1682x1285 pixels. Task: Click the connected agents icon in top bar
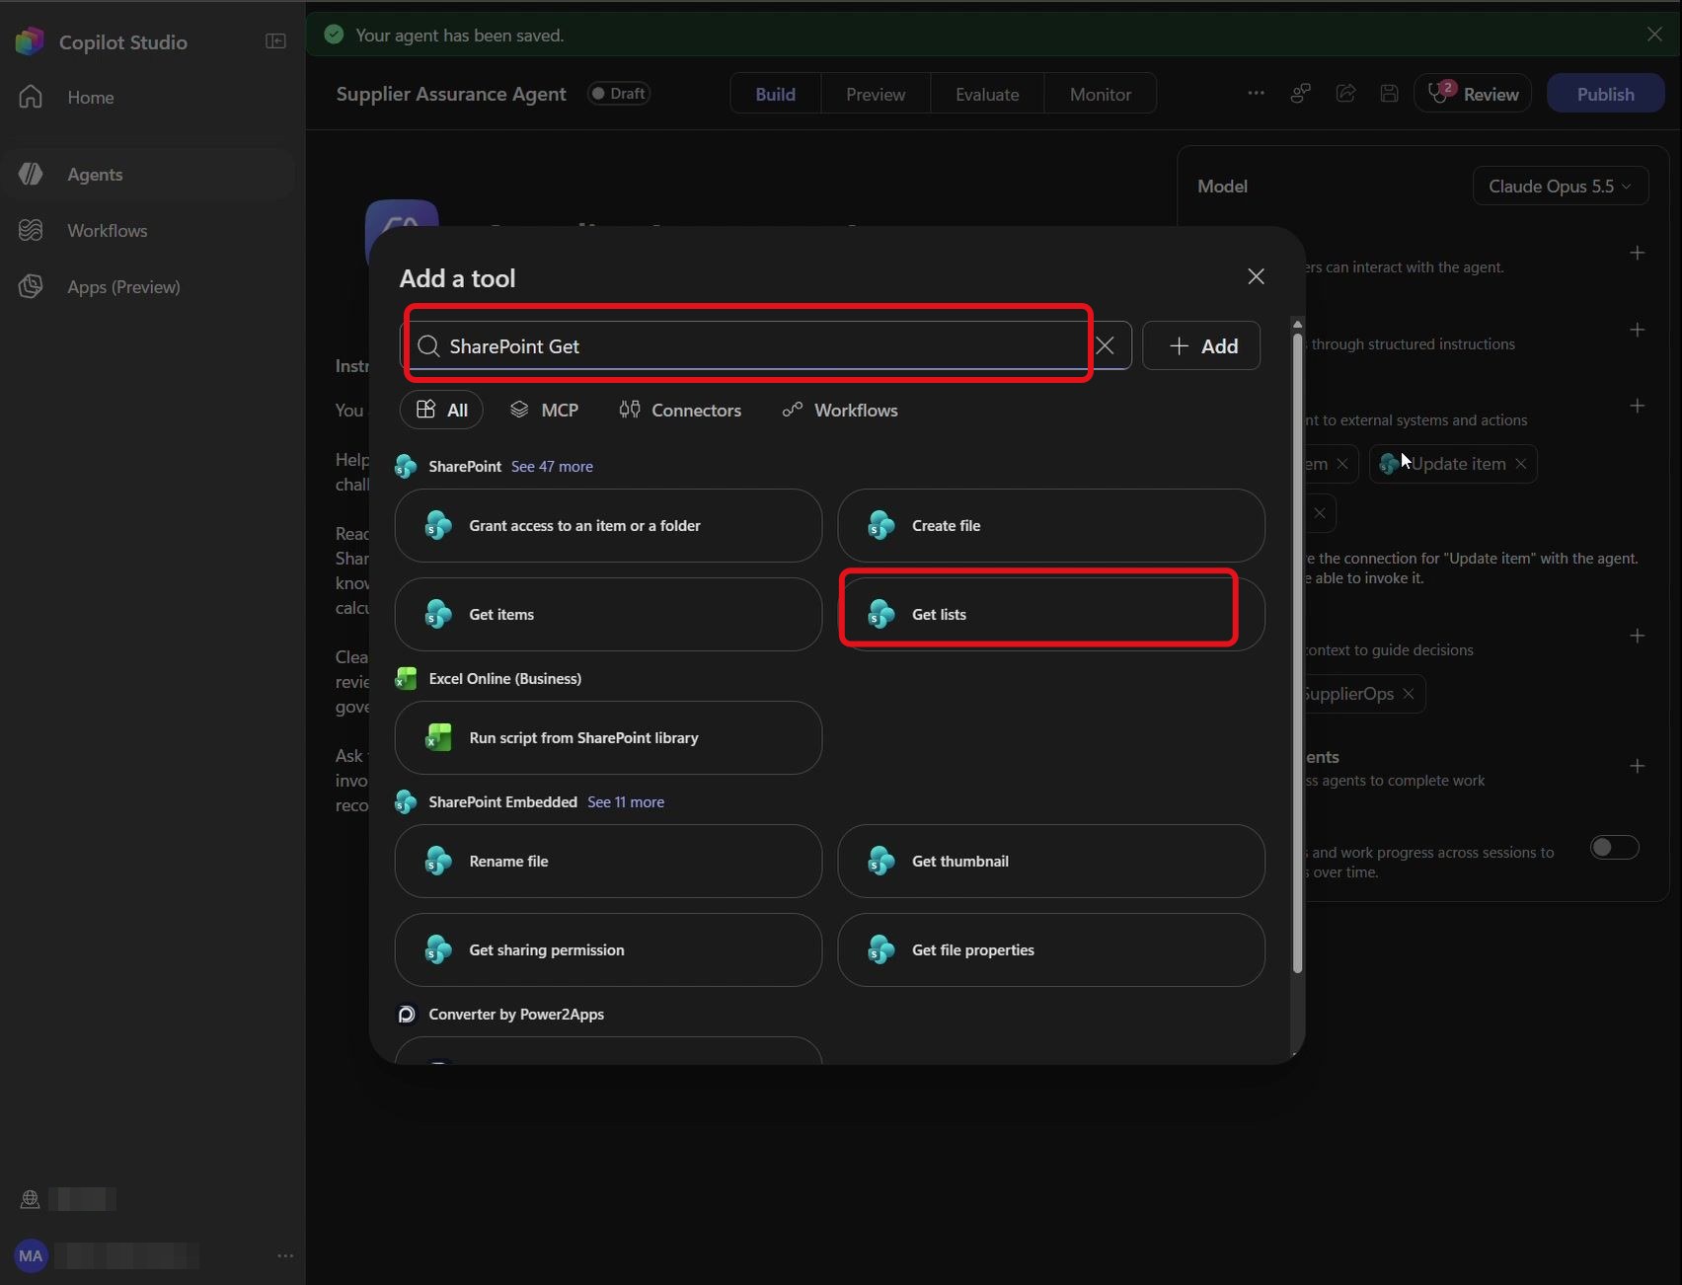click(1300, 94)
